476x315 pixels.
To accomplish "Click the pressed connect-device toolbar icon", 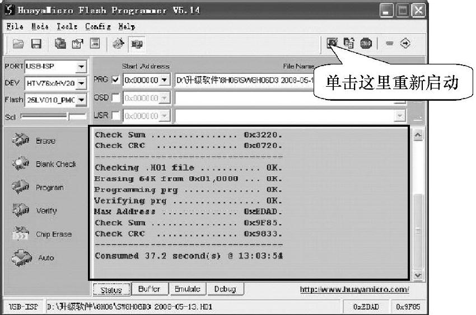I will coord(137,44).
